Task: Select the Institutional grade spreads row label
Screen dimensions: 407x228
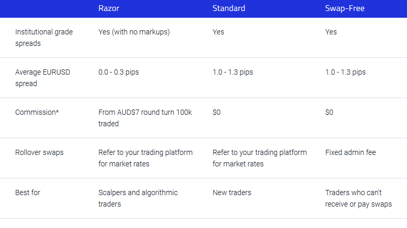Action: [x=44, y=38]
